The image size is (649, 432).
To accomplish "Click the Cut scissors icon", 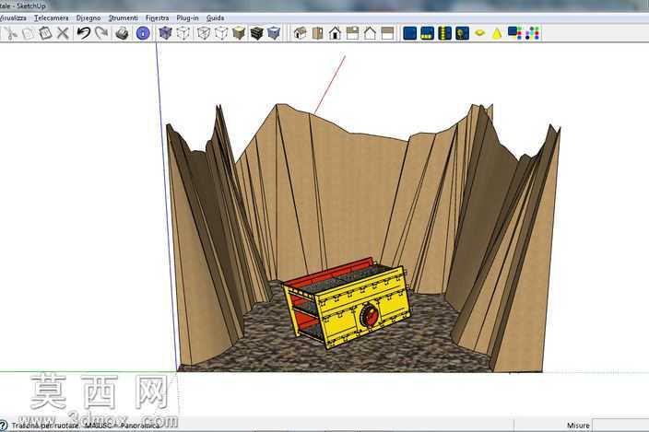I will 11,33.
